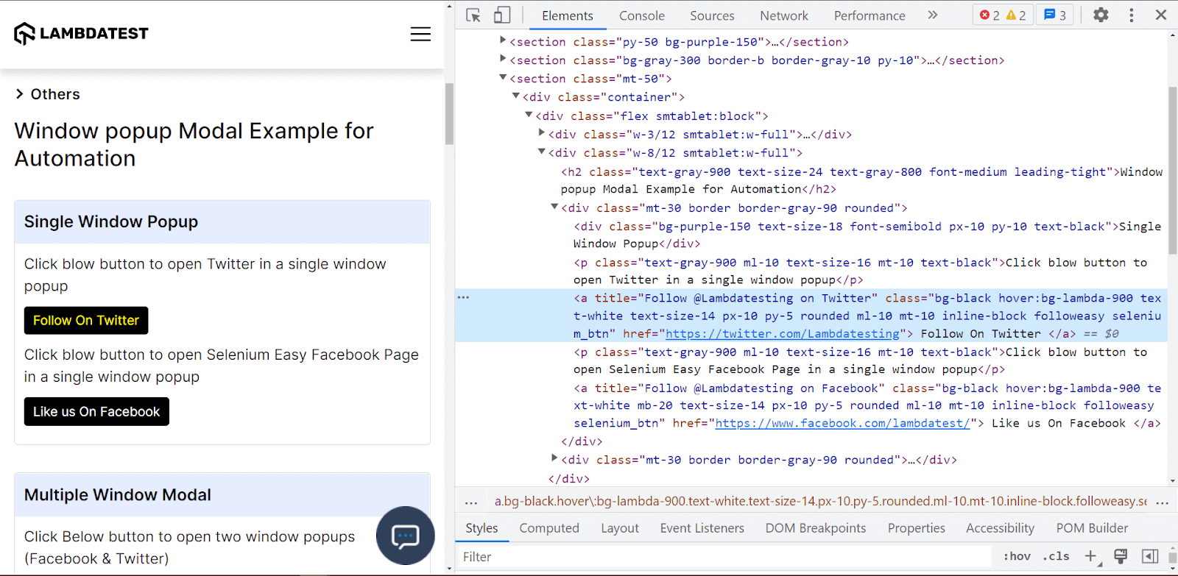Open the errors and warnings counter
This screenshot has width=1178, height=576.
tap(1003, 15)
